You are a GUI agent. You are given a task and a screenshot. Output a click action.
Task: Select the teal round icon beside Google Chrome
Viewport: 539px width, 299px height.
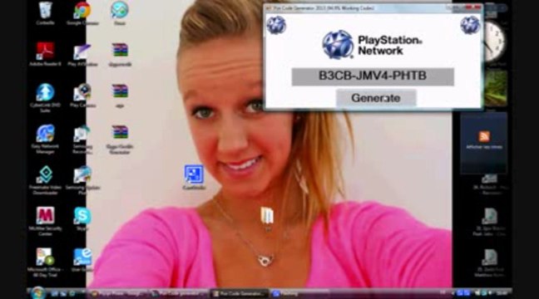119,13
